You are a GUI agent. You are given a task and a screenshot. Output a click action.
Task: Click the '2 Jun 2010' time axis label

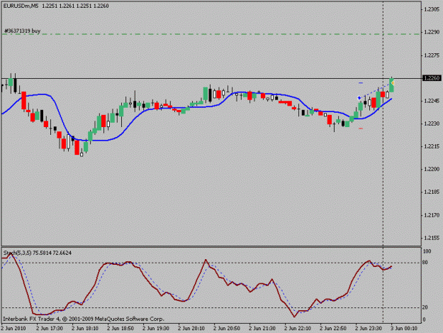[13, 329]
